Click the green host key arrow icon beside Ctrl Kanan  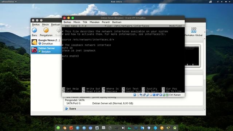(167, 95)
